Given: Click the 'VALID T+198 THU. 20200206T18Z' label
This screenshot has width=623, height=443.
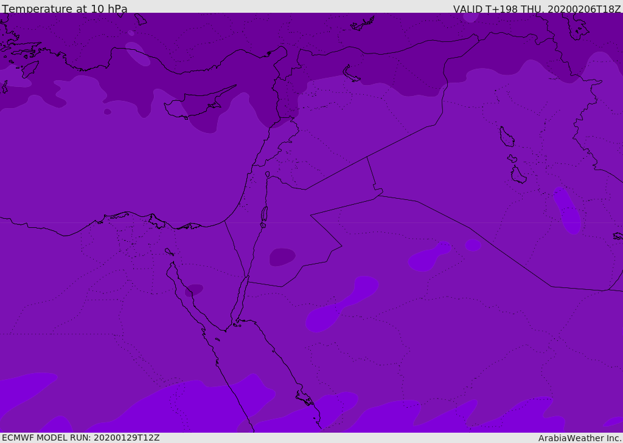Looking at the screenshot, I should [x=537, y=9].
